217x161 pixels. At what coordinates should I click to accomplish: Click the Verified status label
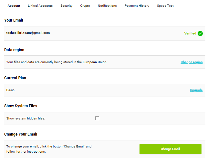coord(190,33)
